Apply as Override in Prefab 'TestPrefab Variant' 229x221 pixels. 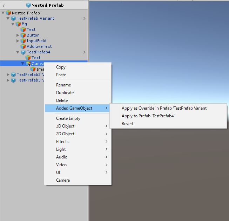(168, 108)
